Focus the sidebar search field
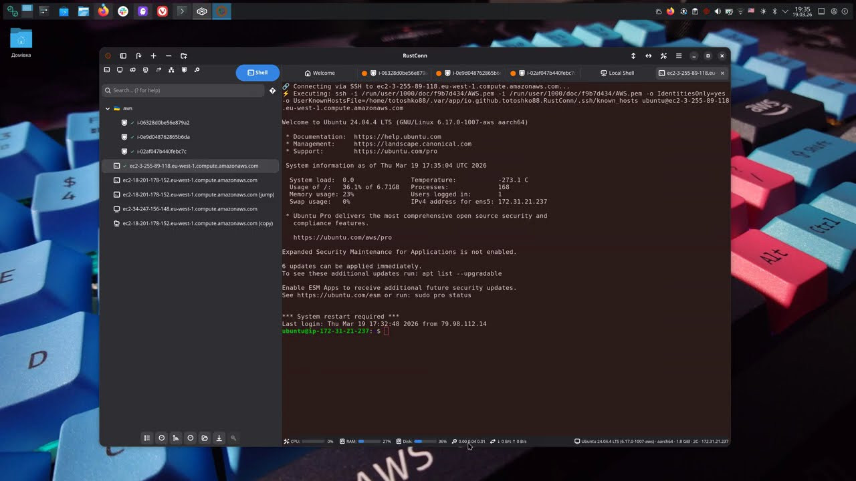 (x=183, y=90)
